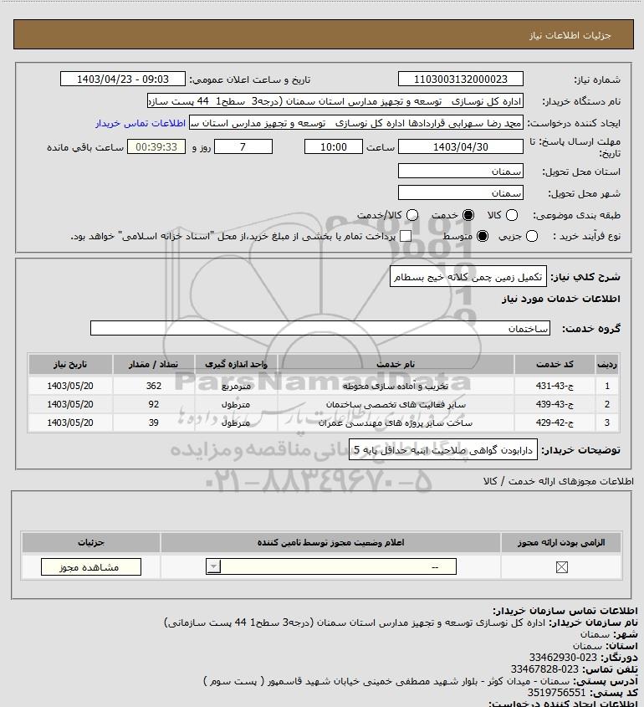Screen dimensions: 644x707
Task: Select the کالا/خدمت radio button
Action: point(411,215)
